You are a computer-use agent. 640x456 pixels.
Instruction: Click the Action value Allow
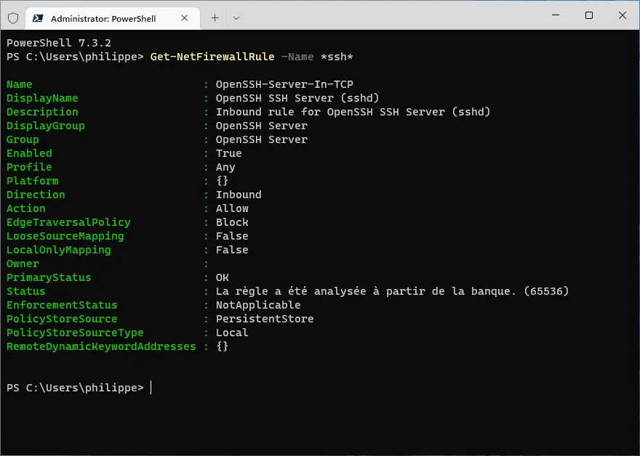point(232,208)
